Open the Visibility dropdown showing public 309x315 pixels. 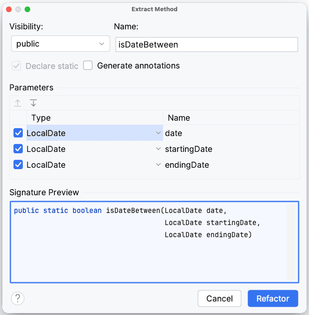point(60,44)
